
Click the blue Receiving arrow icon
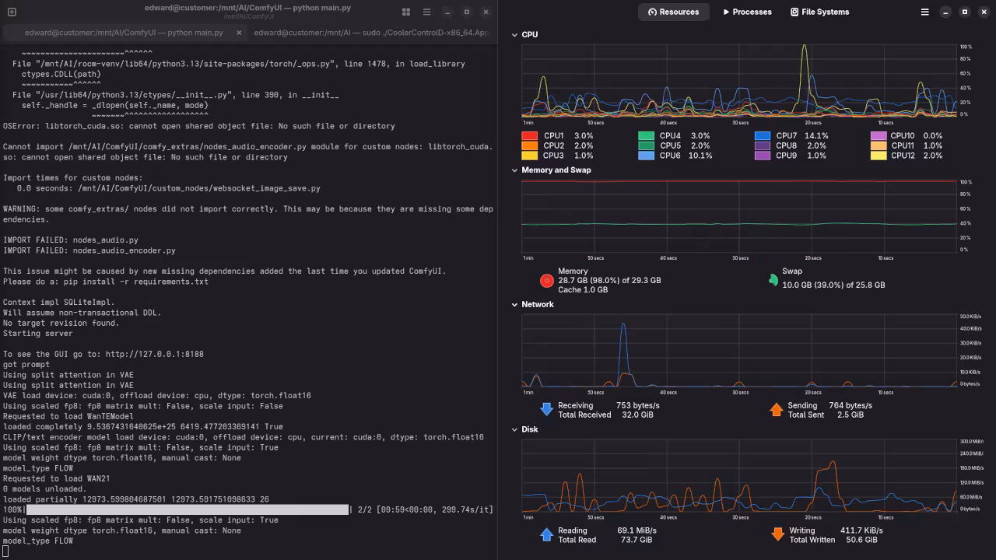pos(546,410)
